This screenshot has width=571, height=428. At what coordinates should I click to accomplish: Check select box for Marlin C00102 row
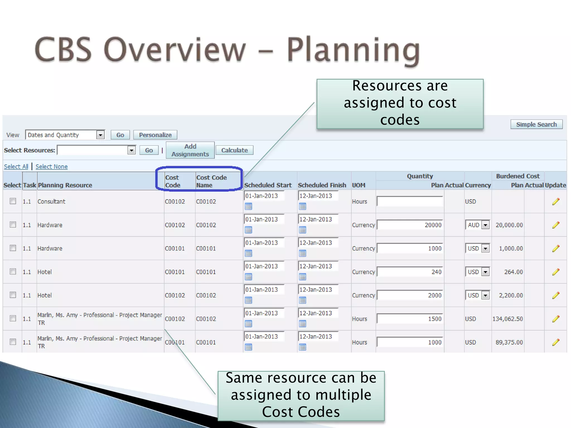pyautogui.click(x=13, y=318)
